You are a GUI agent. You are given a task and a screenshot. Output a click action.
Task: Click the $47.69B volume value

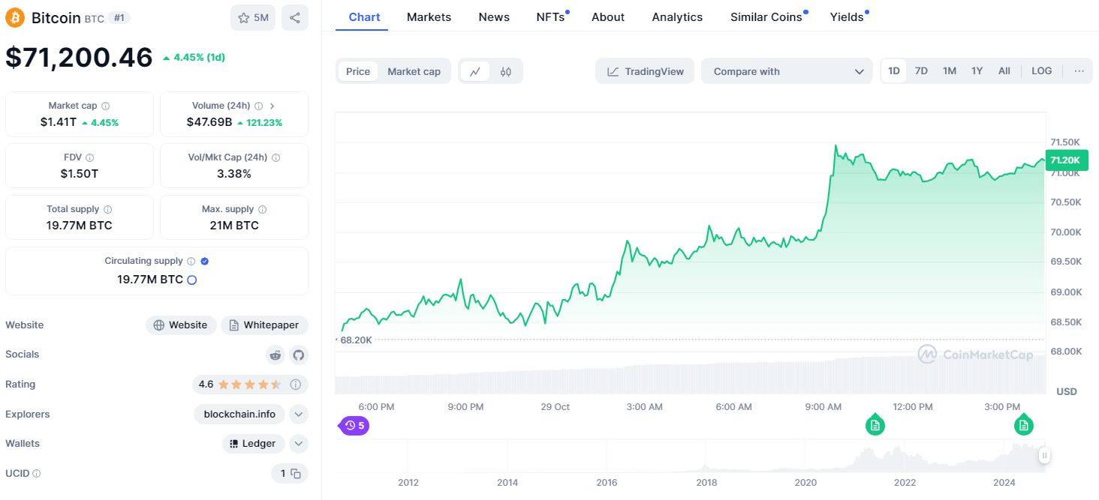pos(209,122)
